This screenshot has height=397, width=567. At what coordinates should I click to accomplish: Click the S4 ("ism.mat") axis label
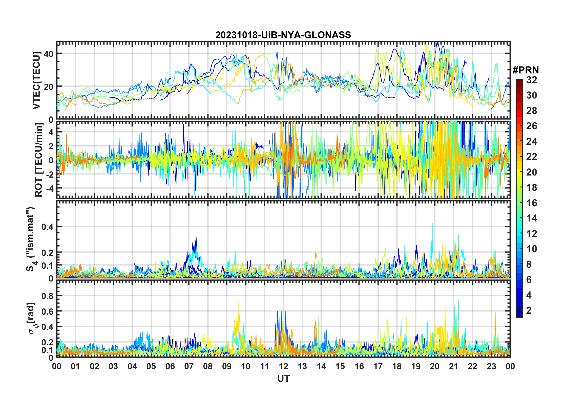31,239
